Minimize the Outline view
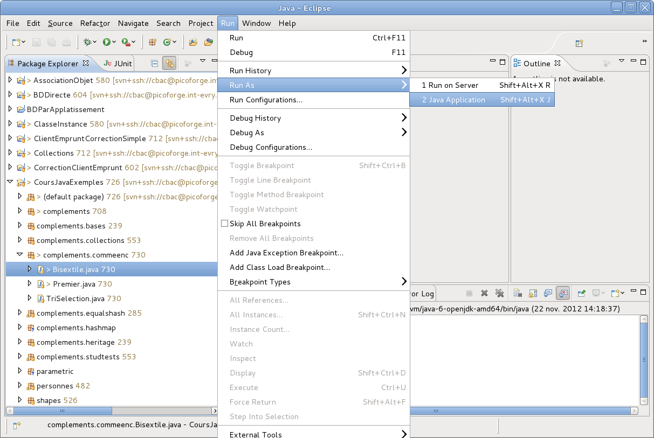Viewport: 654px width, 438px height. [x=633, y=61]
